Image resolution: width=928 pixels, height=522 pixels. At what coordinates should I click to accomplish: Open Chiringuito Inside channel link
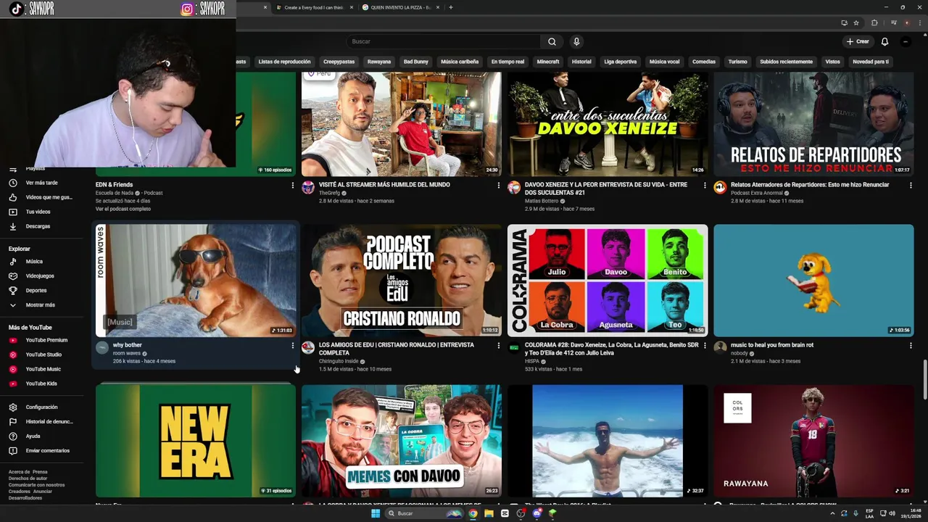click(x=339, y=361)
